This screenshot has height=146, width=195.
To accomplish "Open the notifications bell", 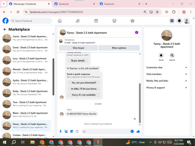I will (179, 21).
